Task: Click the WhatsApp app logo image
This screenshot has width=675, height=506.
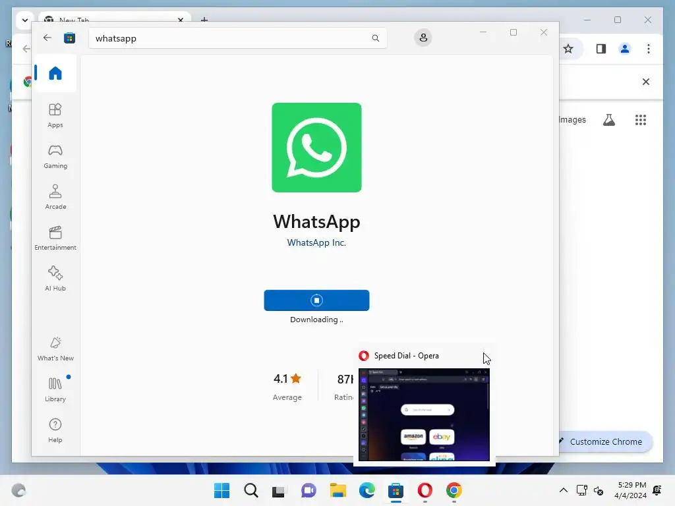Action: pos(316,148)
